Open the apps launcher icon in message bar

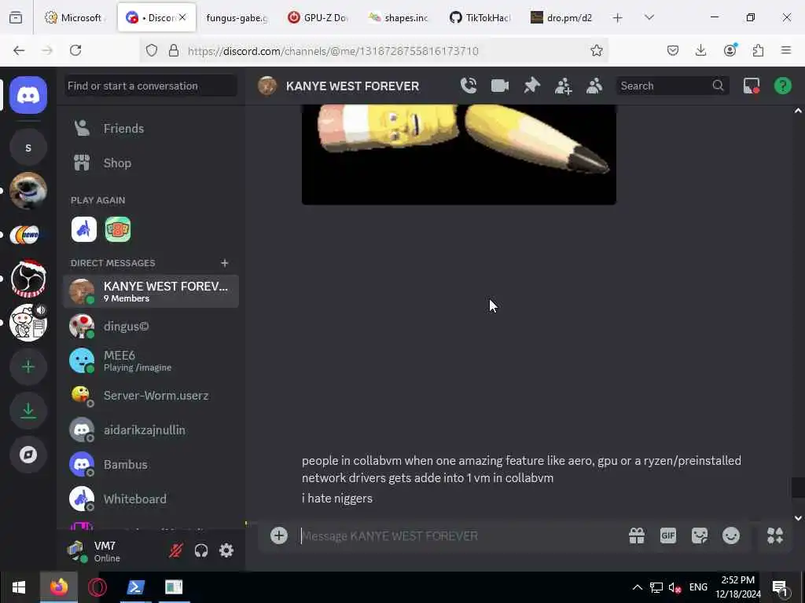[775, 535]
